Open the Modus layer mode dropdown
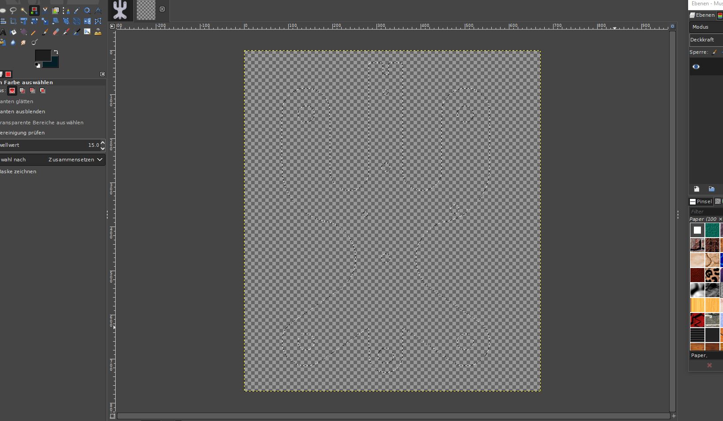 (x=706, y=27)
